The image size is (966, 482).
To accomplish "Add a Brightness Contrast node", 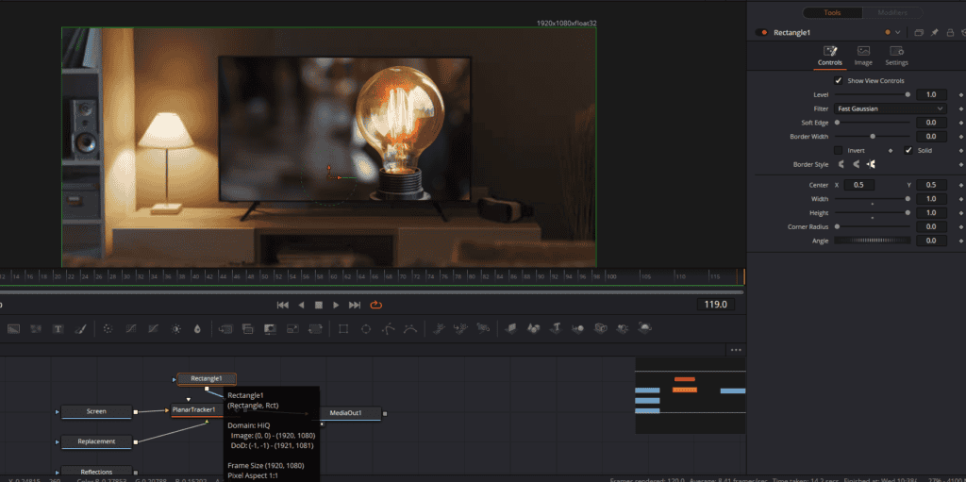I will pyautogui.click(x=176, y=329).
